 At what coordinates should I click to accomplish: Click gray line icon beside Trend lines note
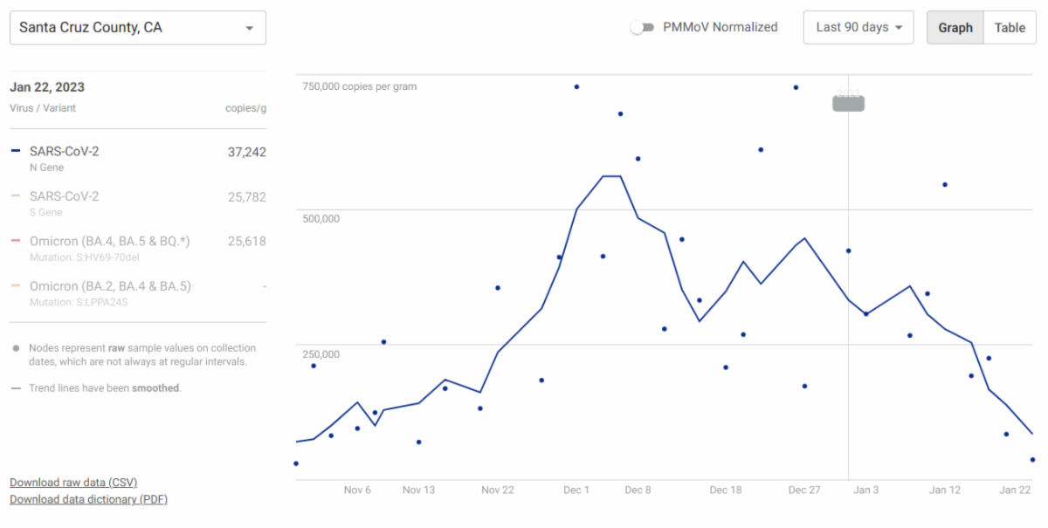(16, 388)
